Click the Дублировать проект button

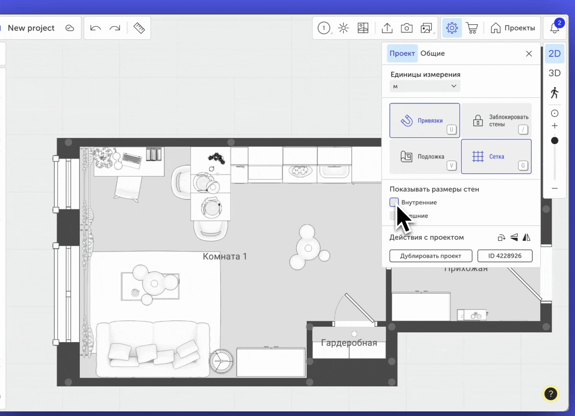point(430,256)
